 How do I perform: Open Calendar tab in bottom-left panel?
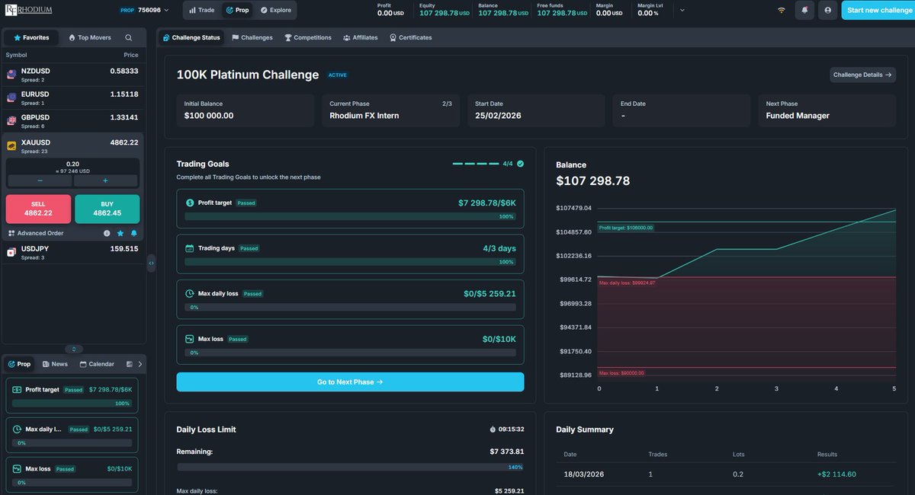97,364
